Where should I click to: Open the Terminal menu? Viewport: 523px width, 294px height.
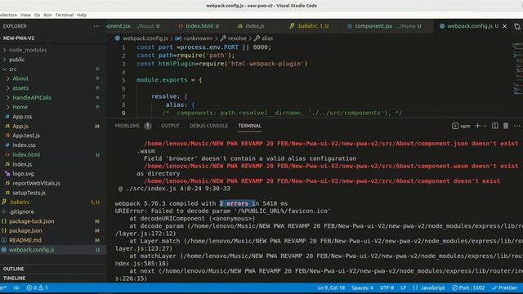65,15
